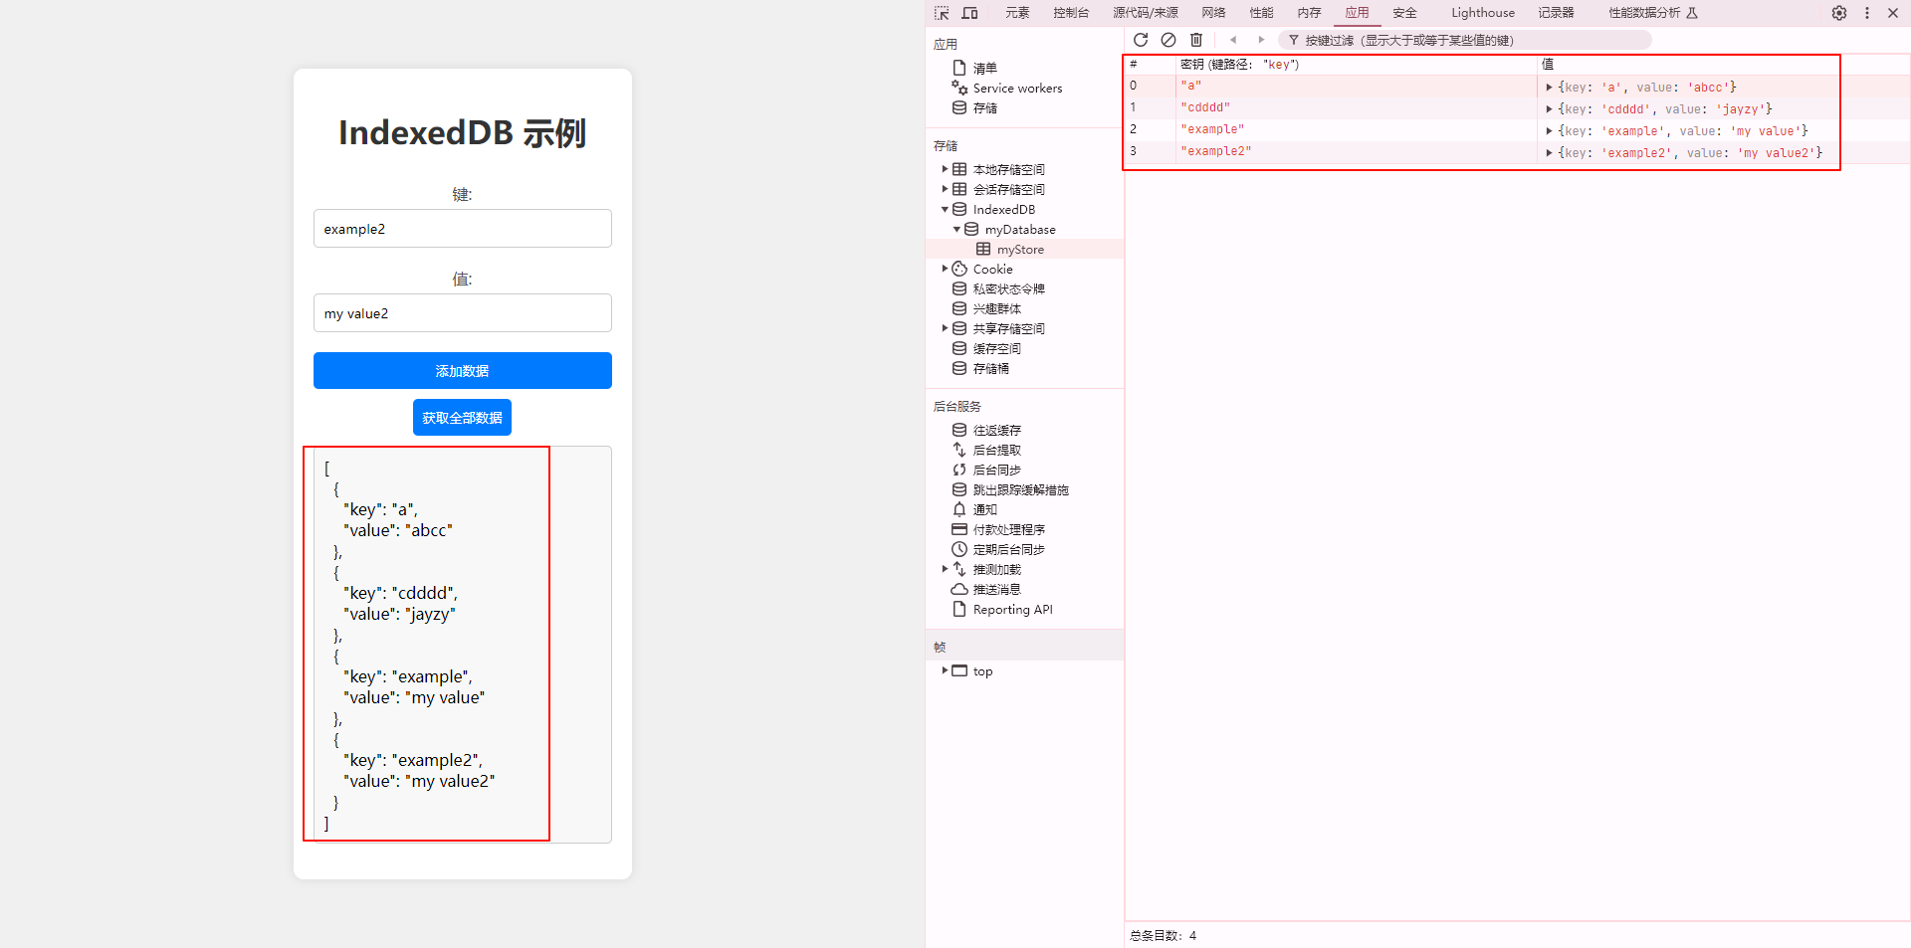The height and width of the screenshot is (948, 1911).
Task: Click the 添加数据 button
Action: pyautogui.click(x=462, y=370)
